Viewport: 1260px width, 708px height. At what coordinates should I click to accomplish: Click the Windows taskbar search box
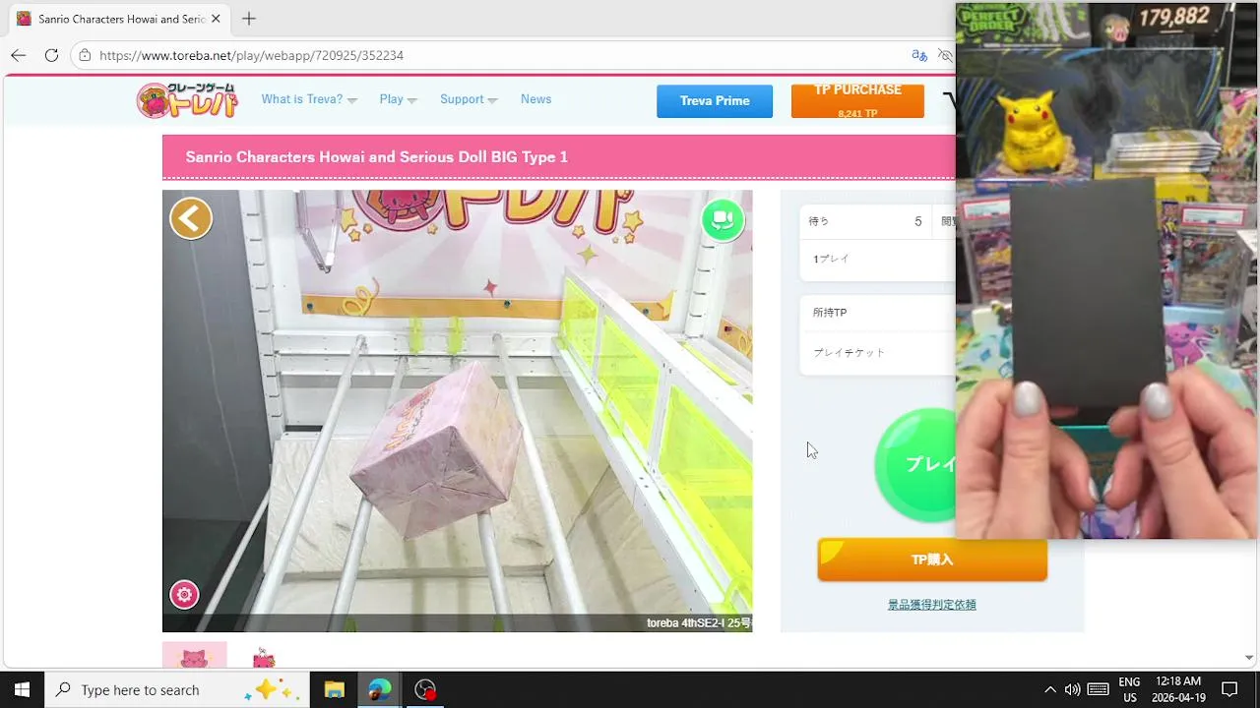click(177, 689)
